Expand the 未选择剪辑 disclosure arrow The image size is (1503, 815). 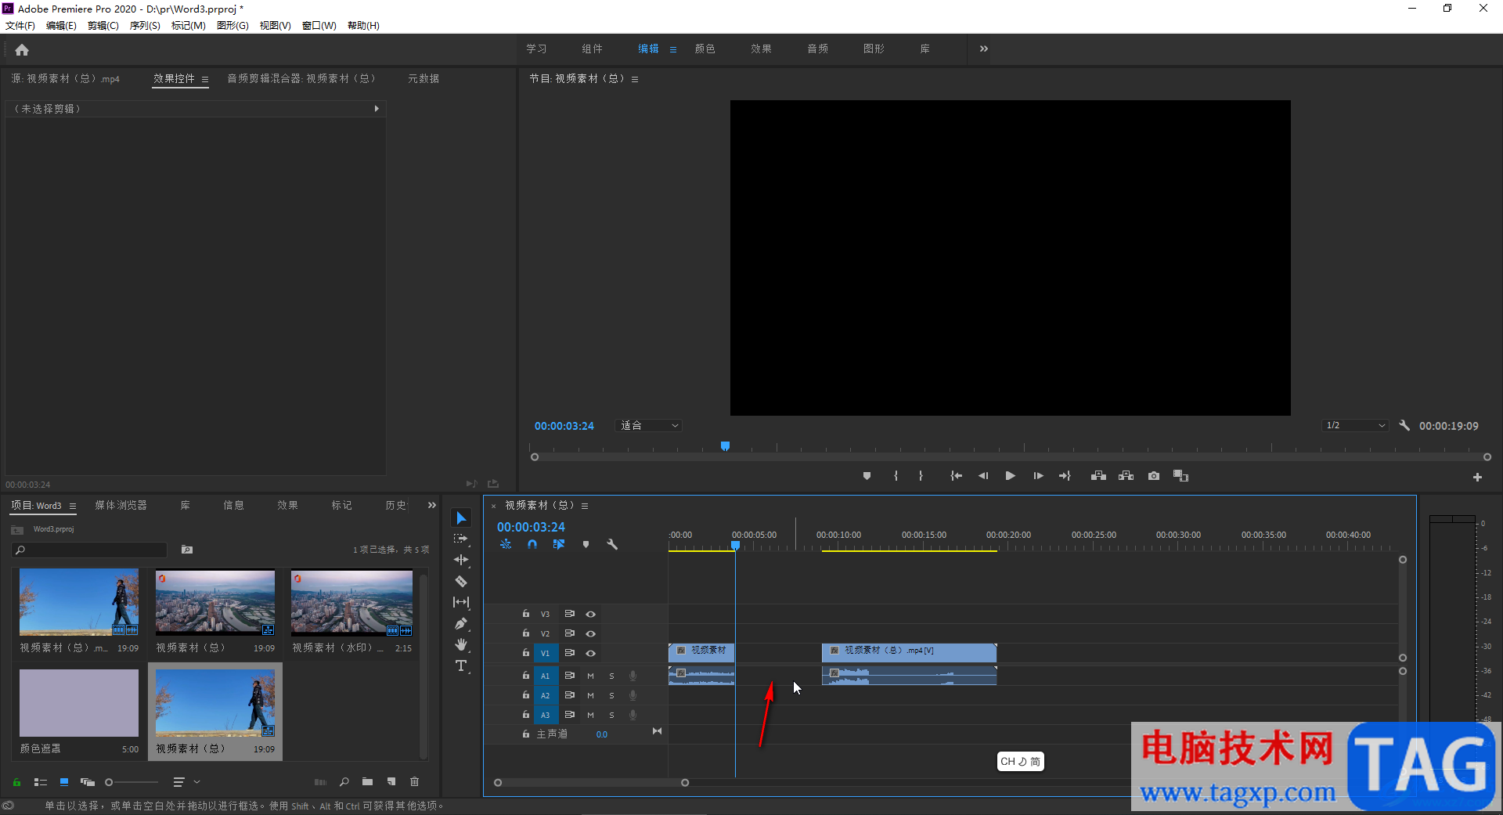pyautogui.click(x=377, y=109)
